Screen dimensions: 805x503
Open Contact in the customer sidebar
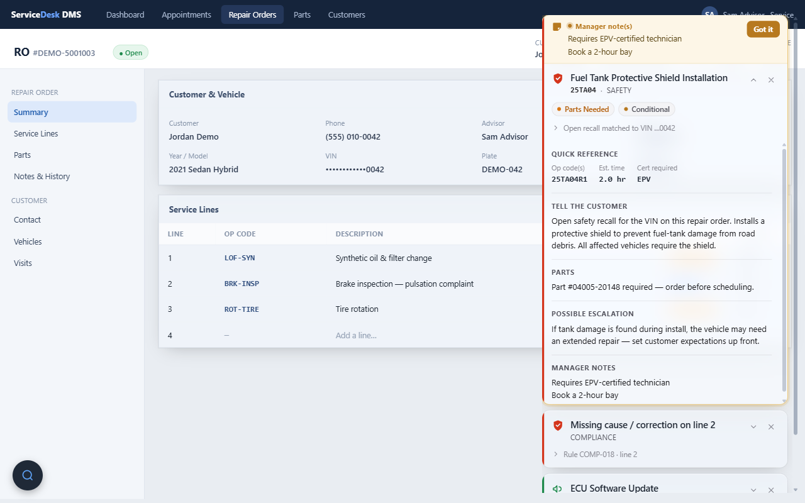(72, 219)
